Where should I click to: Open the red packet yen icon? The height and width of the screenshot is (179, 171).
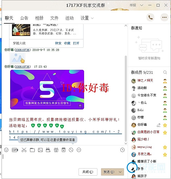(63, 150)
